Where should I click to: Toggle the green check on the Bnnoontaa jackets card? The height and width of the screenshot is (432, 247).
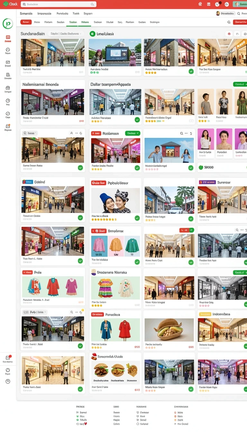click(x=137, y=262)
